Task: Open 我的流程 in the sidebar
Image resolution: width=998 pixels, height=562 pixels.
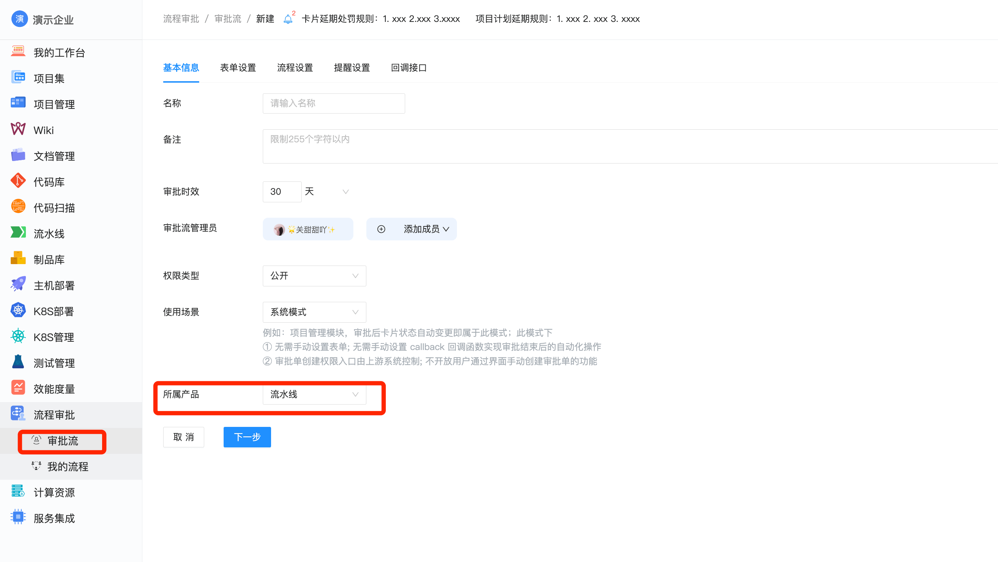Action: coord(68,467)
